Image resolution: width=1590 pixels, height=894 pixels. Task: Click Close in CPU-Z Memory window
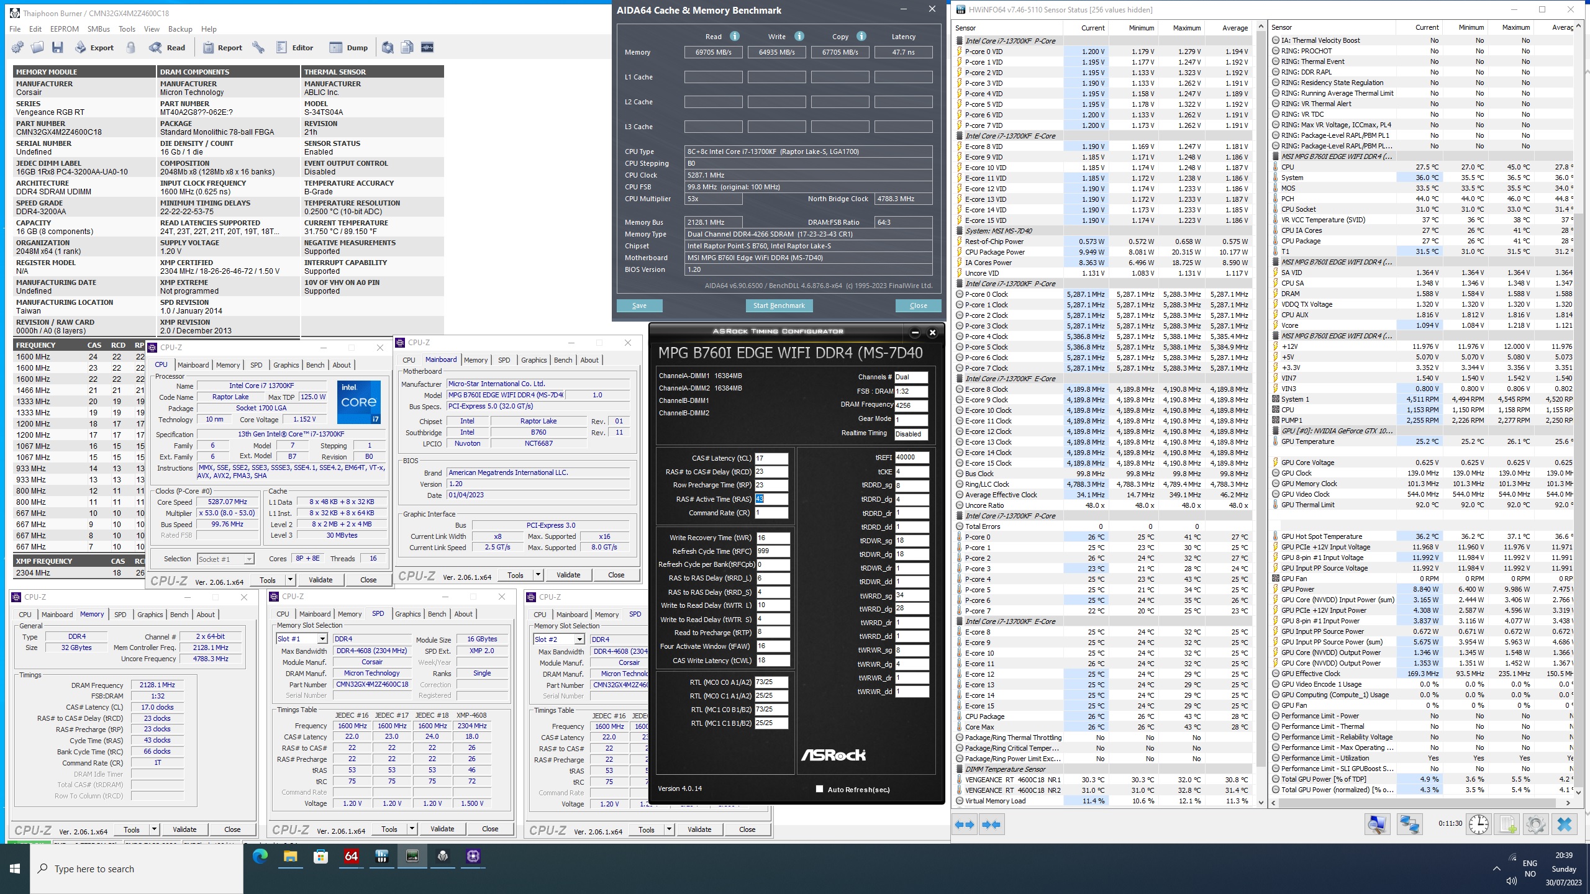coord(232,829)
